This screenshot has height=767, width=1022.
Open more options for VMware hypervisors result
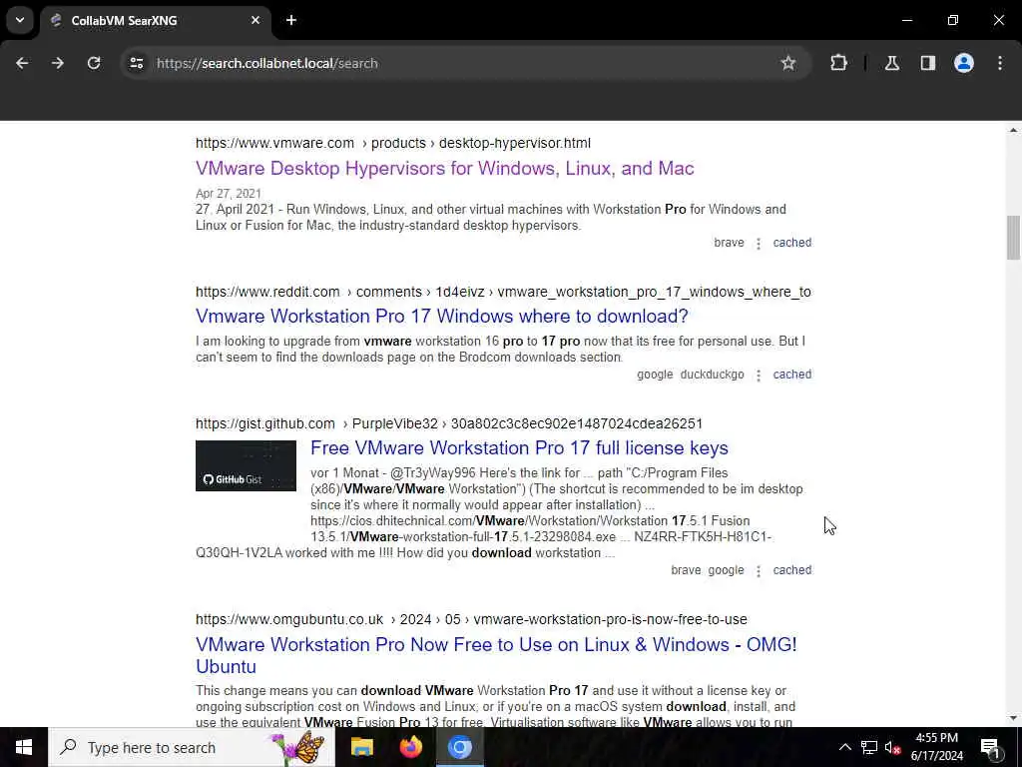759,244
